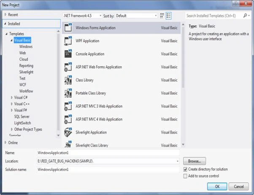Click the project Name text field
This screenshot has width=254, height=195.
pos(108,152)
